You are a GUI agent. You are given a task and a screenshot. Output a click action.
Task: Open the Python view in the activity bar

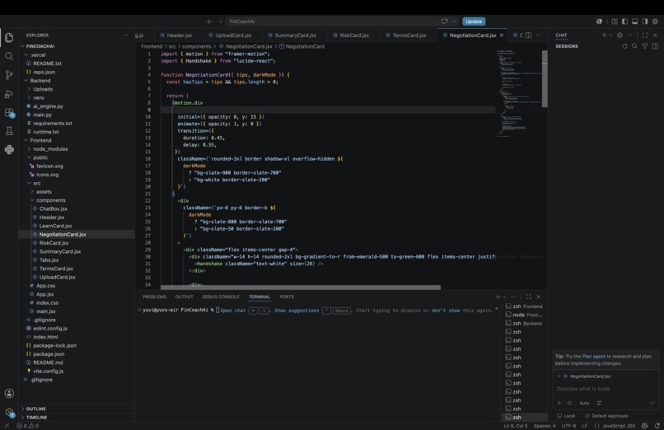click(x=9, y=149)
